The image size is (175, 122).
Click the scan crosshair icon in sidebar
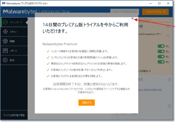coord(5,32)
